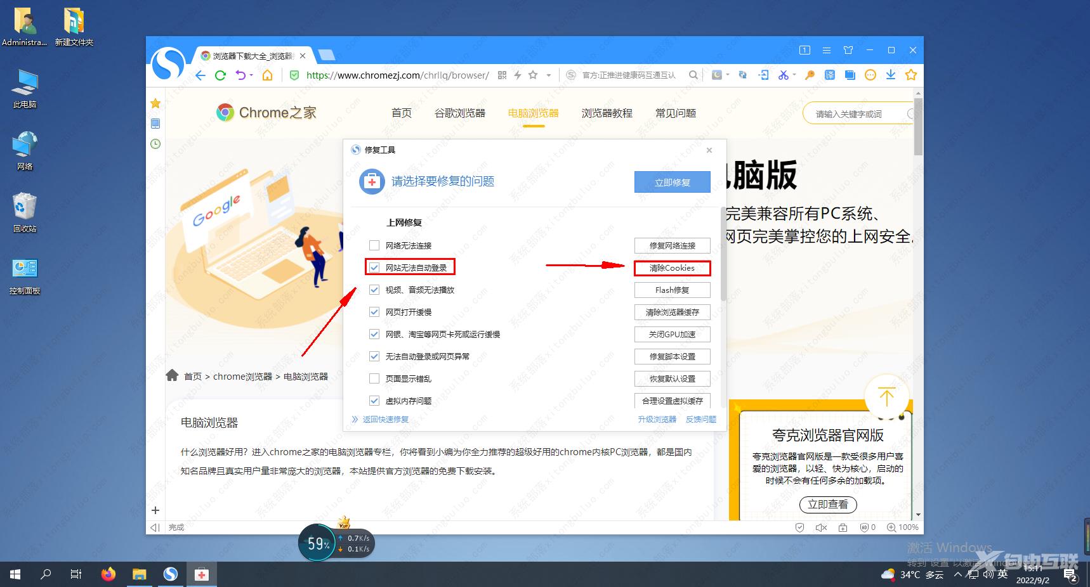
Task: Uncheck the 网站无法自动登录 option
Action: click(x=374, y=267)
